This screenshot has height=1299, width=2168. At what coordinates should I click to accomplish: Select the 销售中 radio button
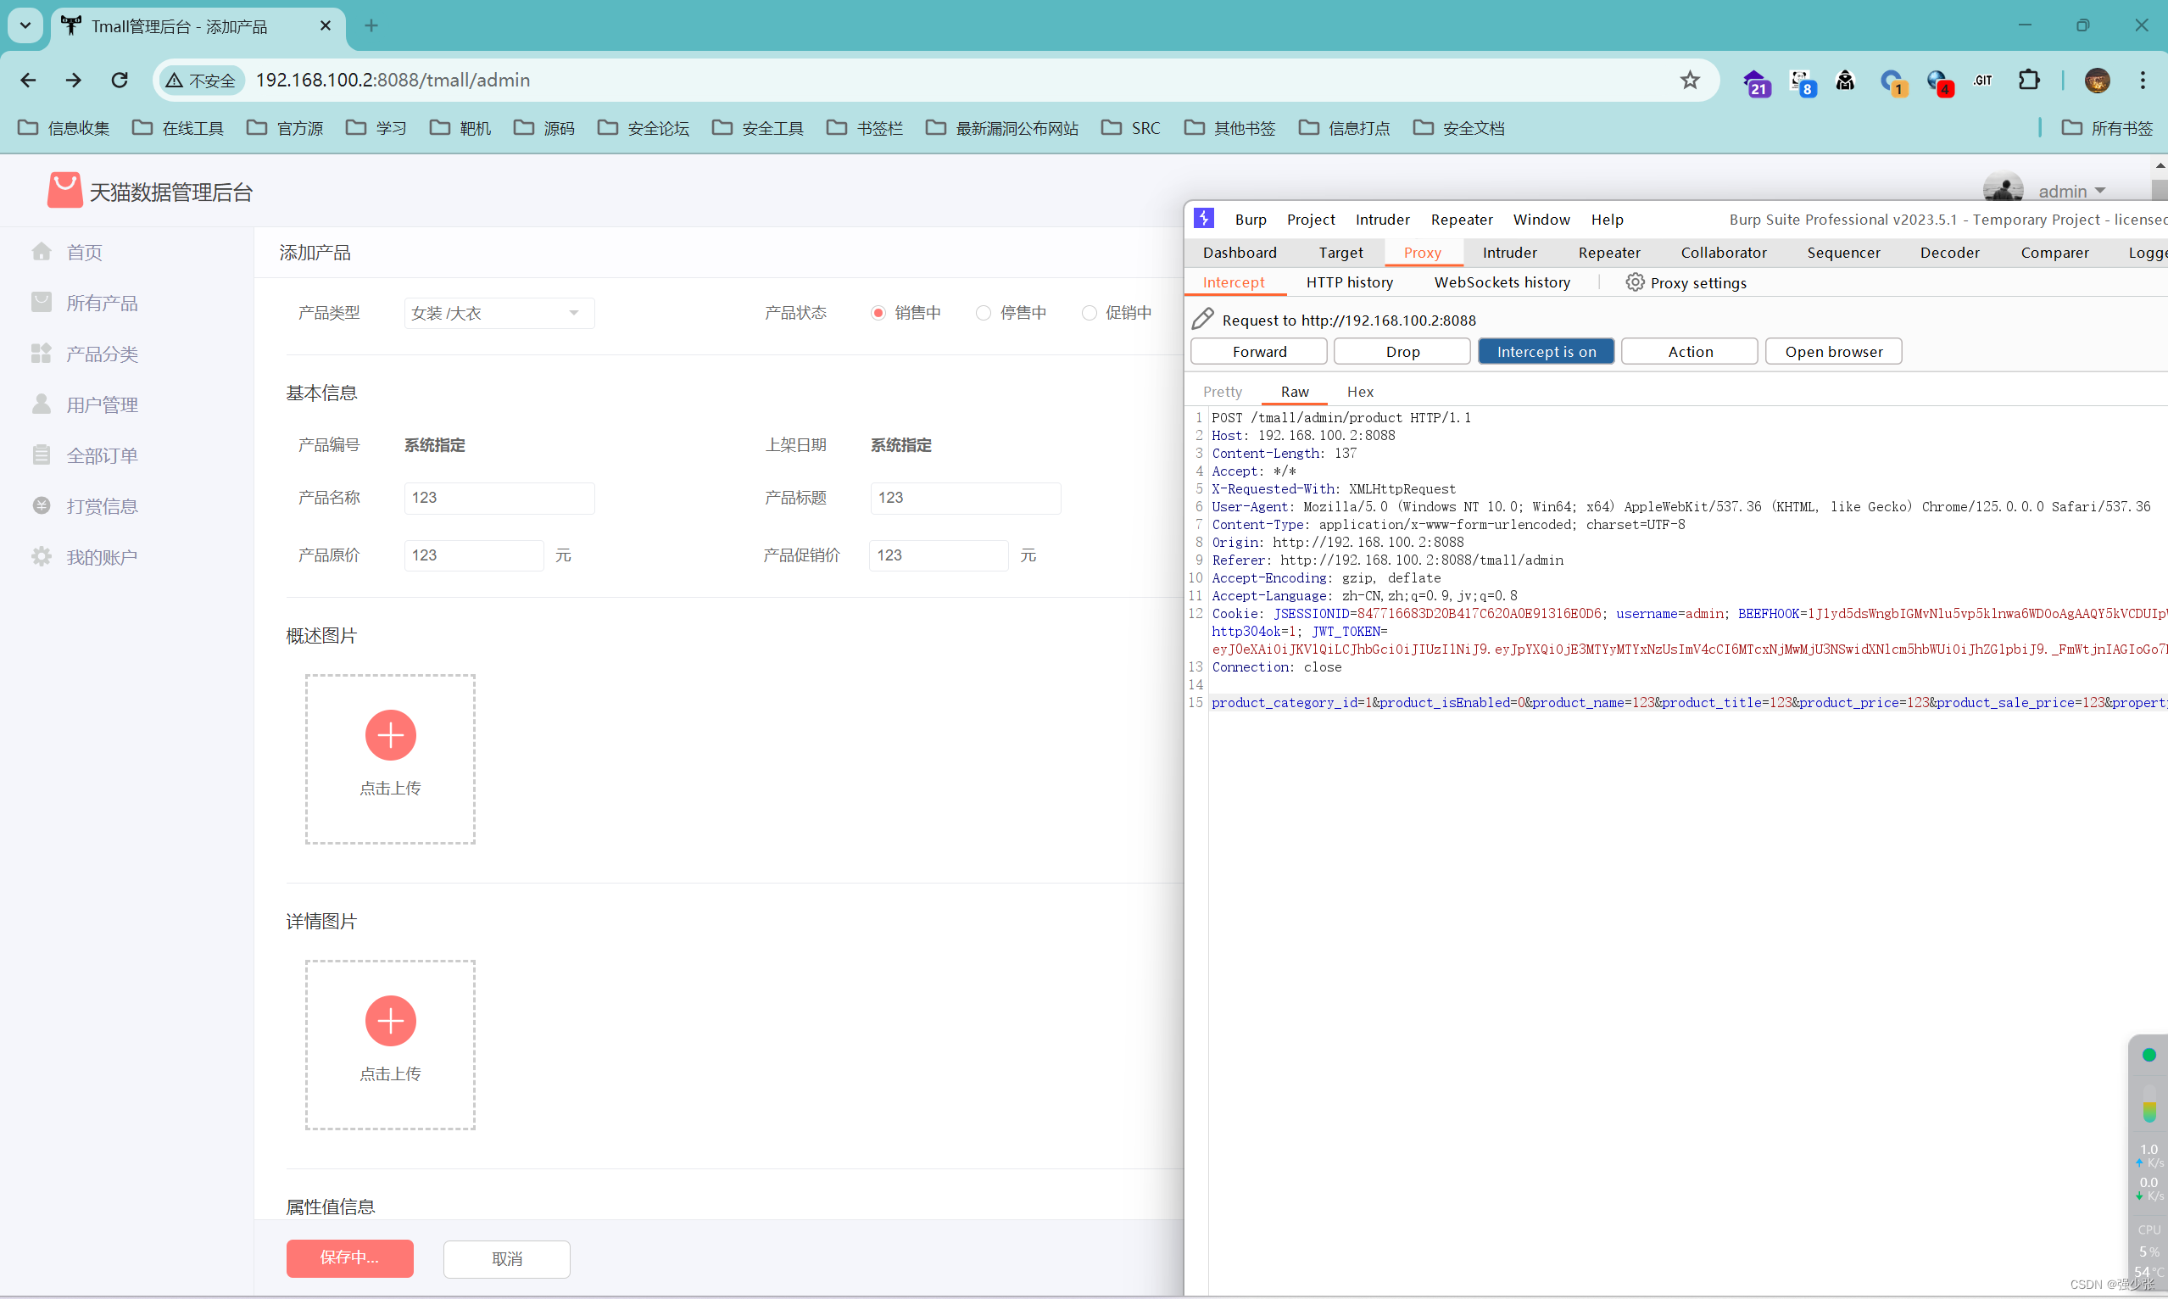pos(878,313)
